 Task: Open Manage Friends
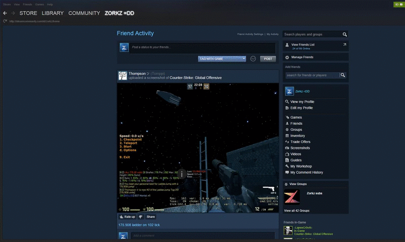[302, 57]
